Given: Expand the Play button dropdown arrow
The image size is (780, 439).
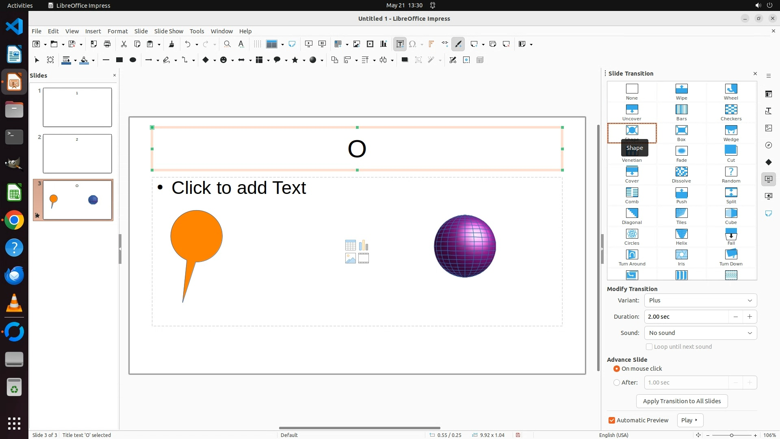Looking at the screenshot, I should (x=696, y=420).
